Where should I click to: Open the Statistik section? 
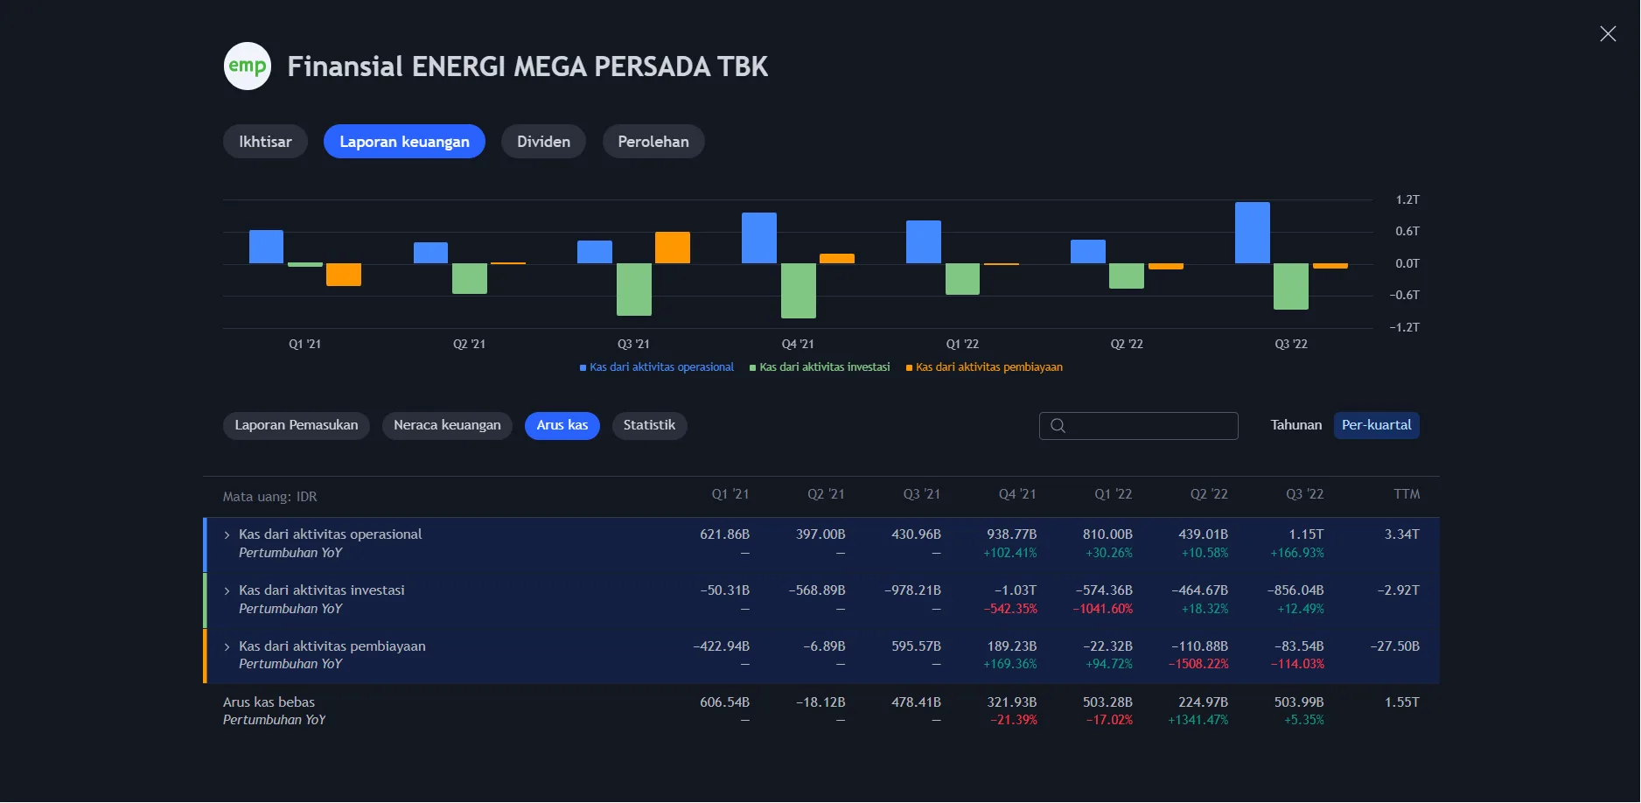point(649,425)
